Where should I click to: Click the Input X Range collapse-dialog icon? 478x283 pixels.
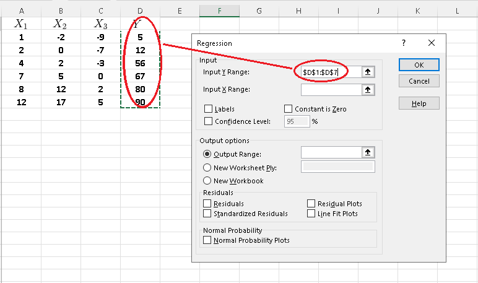coord(368,90)
